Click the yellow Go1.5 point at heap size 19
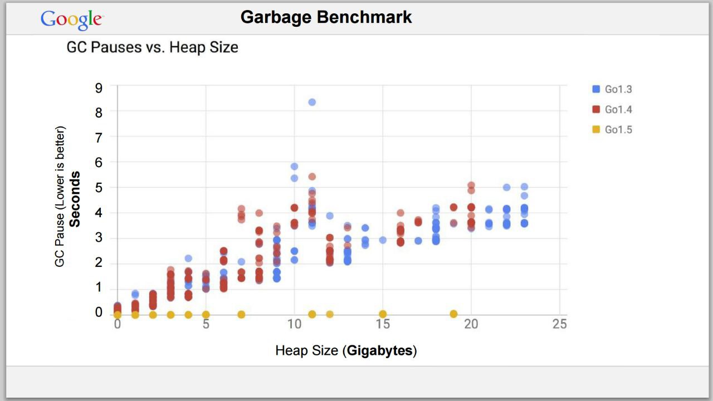Image resolution: width=713 pixels, height=401 pixels. (453, 314)
